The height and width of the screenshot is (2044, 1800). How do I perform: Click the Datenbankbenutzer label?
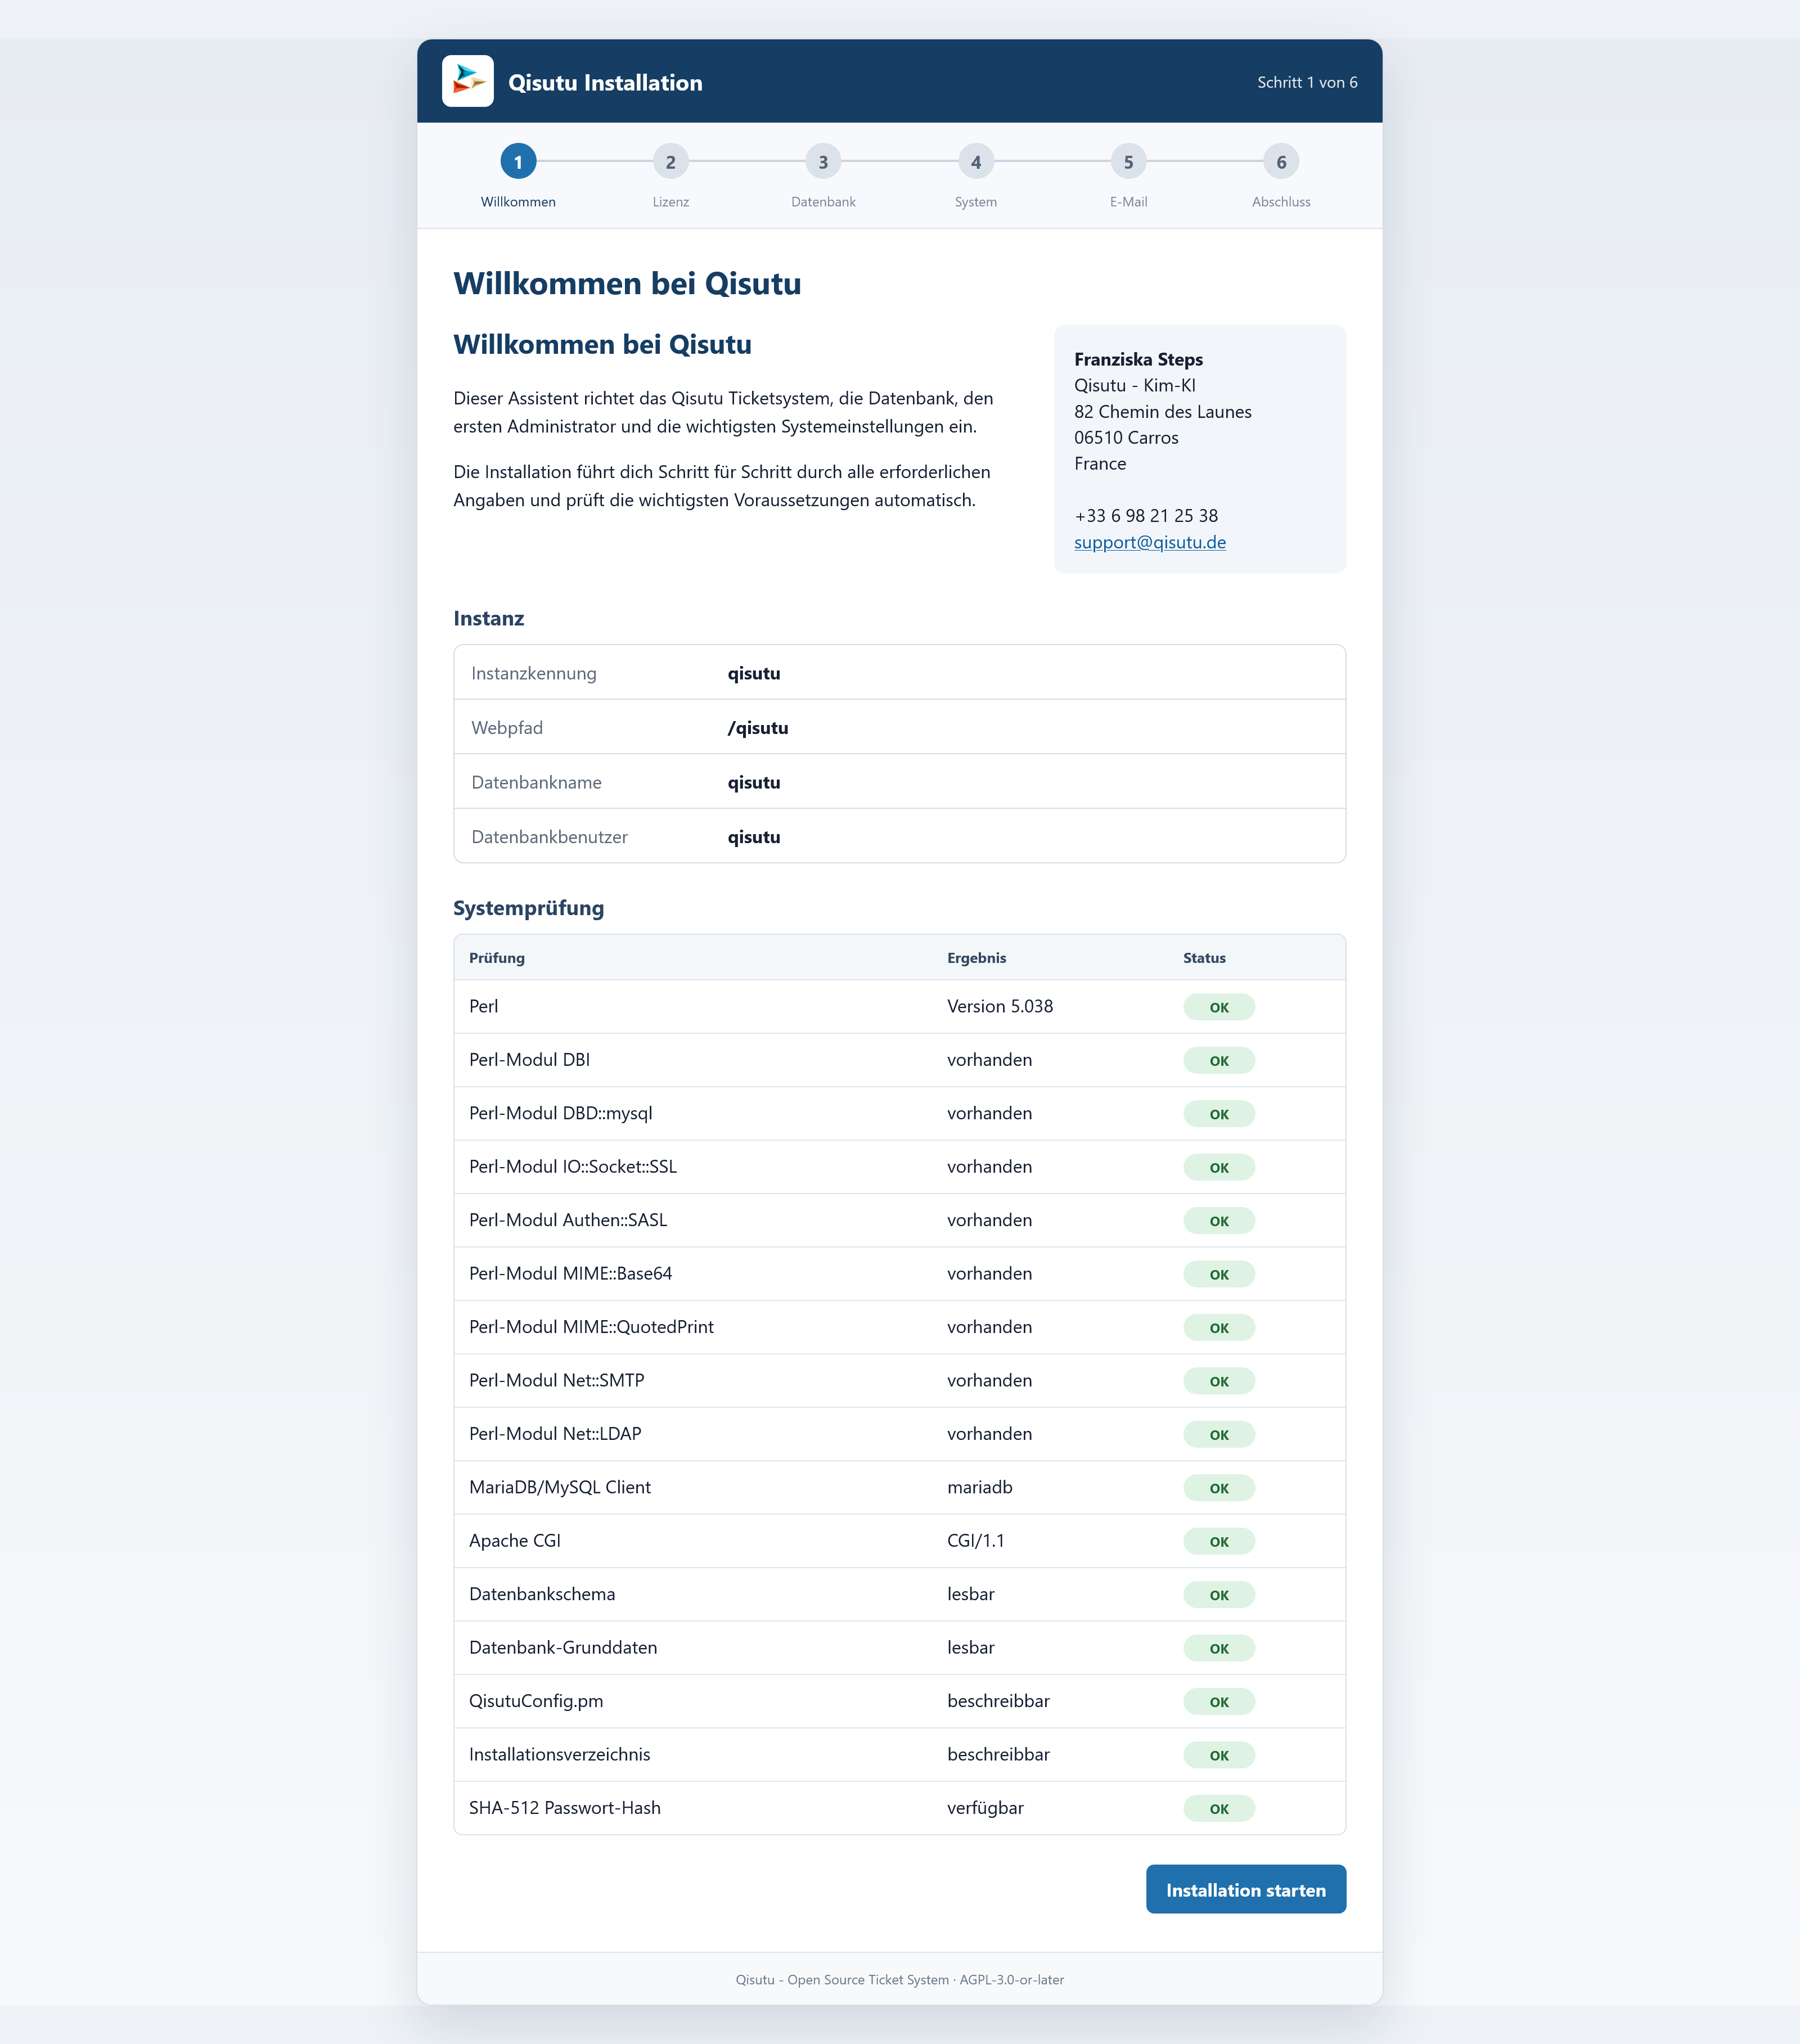click(549, 837)
